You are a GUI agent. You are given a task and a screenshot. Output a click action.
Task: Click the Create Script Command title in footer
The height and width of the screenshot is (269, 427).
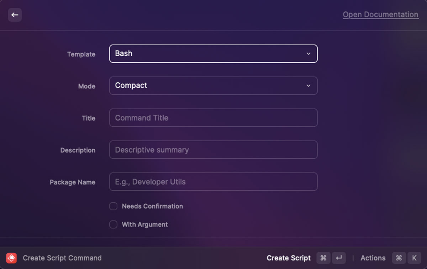[x=62, y=258]
